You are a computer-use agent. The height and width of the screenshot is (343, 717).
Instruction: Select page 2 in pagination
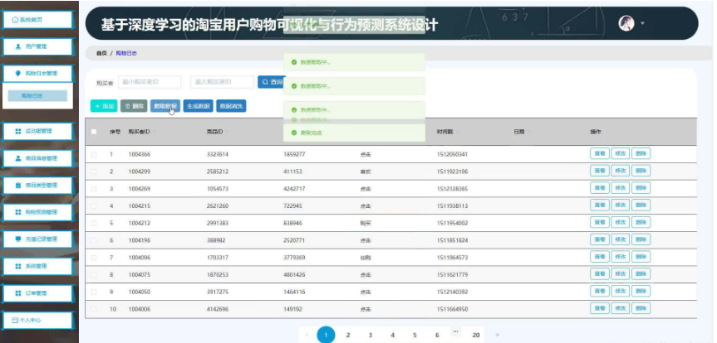click(348, 336)
